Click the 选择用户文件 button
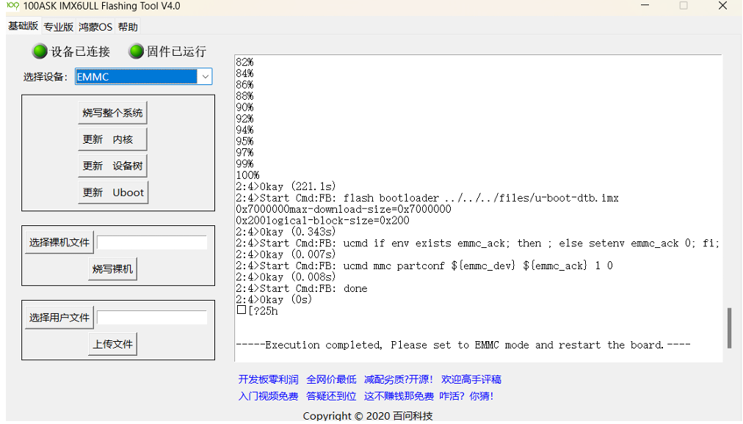Screen dimensions: 743x424 [59, 318]
